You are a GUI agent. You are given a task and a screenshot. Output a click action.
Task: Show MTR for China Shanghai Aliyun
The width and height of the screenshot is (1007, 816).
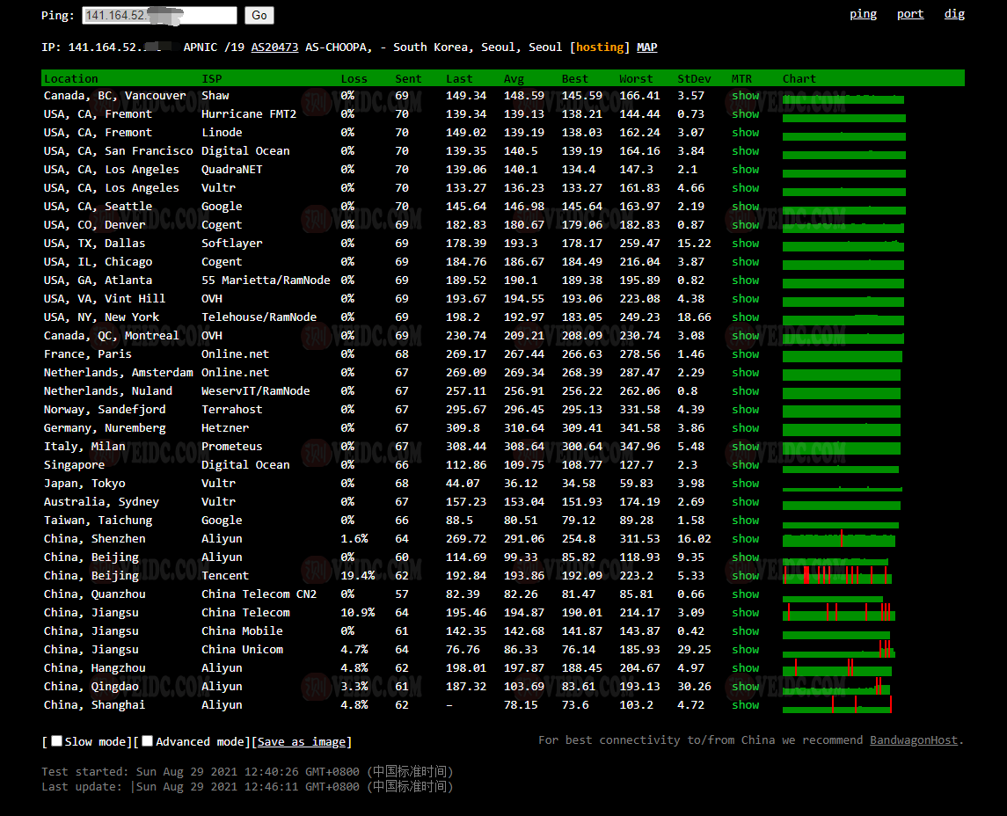(745, 705)
